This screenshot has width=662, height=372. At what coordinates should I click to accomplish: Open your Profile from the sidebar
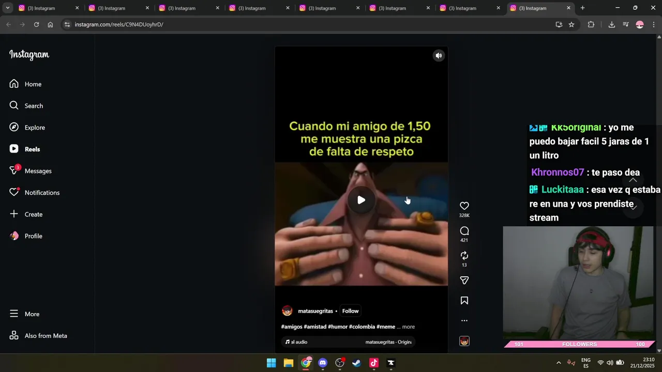(x=26, y=236)
